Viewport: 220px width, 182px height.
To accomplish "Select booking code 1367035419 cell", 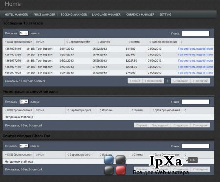I will tap(13, 49).
